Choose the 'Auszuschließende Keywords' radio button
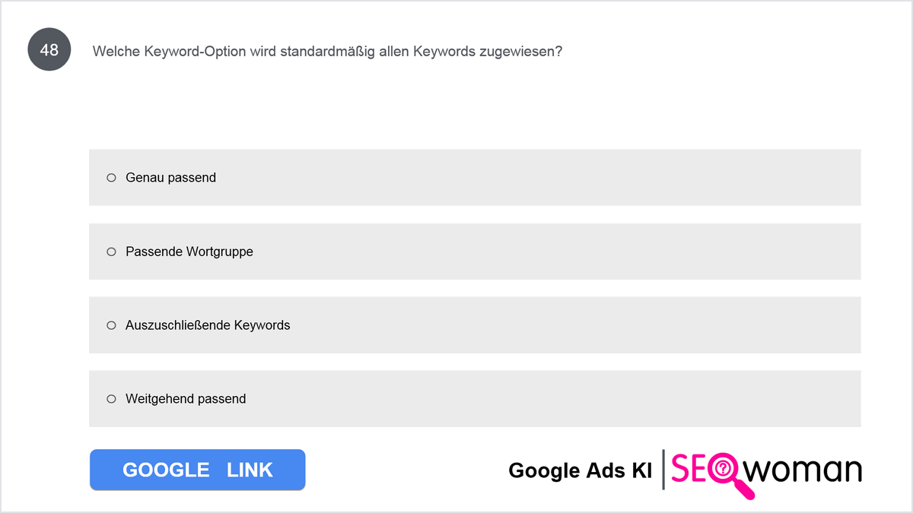The width and height of the screenshot is (913, 513). (111, 325)
